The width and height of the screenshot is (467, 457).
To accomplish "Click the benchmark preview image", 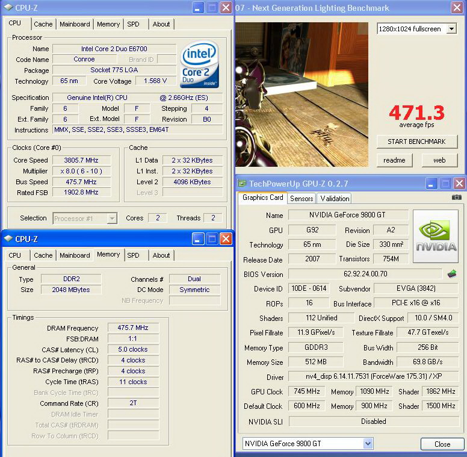I will point(302,95).
